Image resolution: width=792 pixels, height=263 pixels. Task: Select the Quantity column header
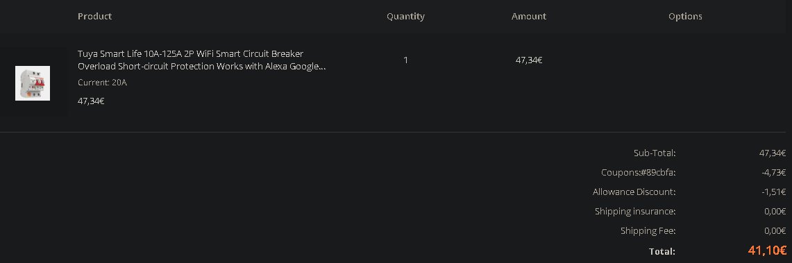405,16
